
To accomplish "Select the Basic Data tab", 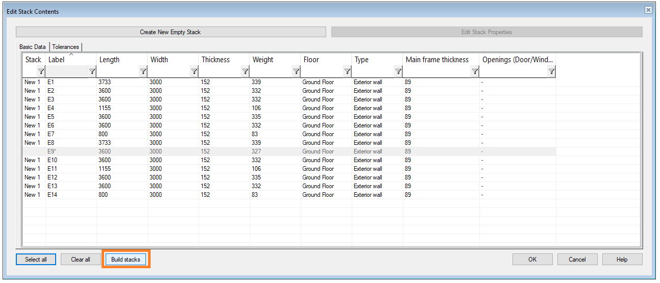I will [33, 47].
